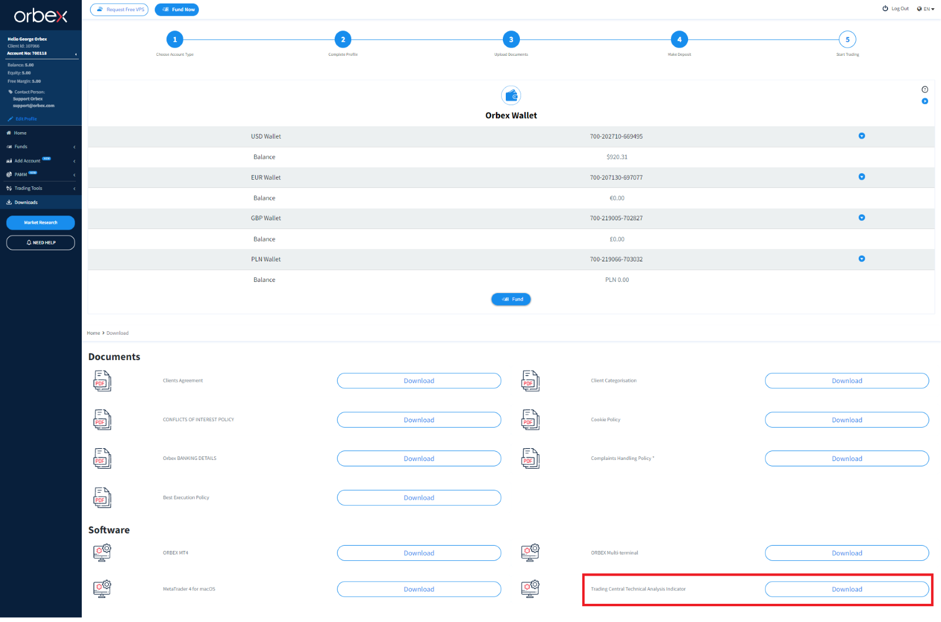Expand the EUR Wallet row arrow
Image resolution: width=941 pixels, height=622 pixels.
tap(862, 177)
